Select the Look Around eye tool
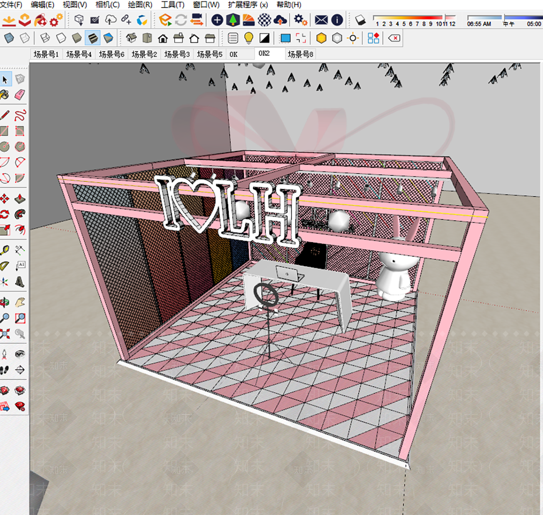This screenshot has height=515, width=543. pyautogui.click(x=20, y=354)
